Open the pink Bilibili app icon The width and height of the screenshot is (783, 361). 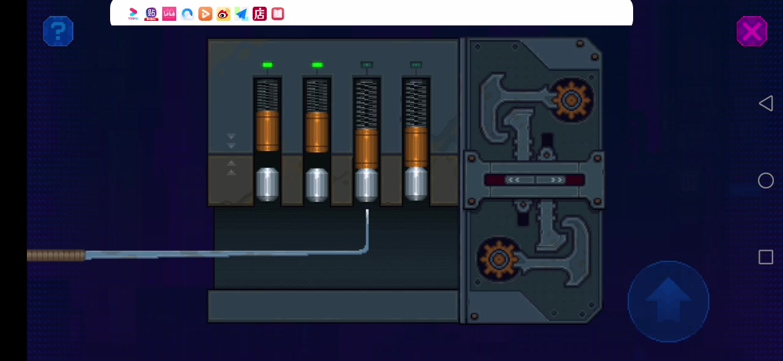[169, 14]
